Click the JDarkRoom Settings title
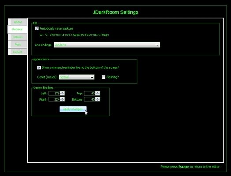Image resolution: width=231 pixels, height=176 pixels. (115, 12)
